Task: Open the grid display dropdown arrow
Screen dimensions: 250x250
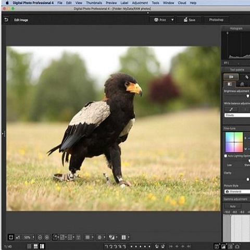Action: pos(93,237)
